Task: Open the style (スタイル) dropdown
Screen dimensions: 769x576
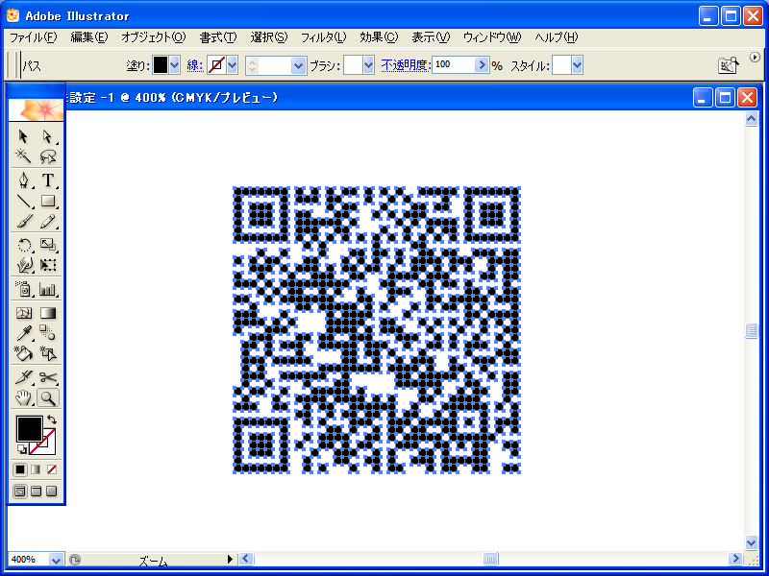Action: pos(578,65)
